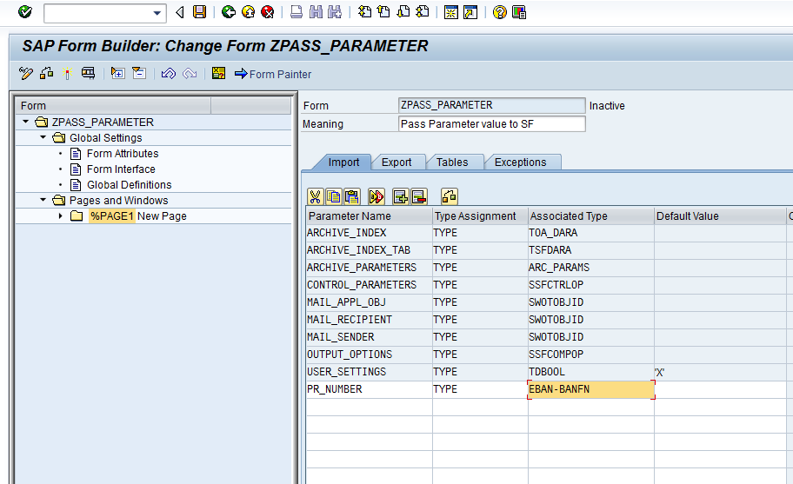The height and width of the screenshot is (484, 793).
Task: Click the Save disk icon
Action: tap(200, 11)
